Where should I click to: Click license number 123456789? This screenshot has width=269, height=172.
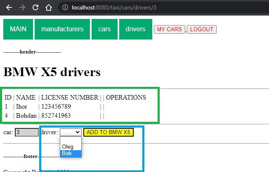pos(56,107)
